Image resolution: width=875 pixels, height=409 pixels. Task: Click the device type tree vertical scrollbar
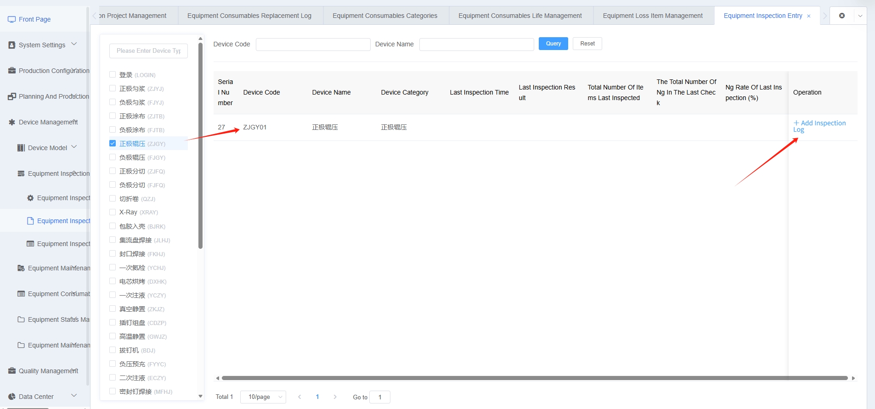click(x=200, y=146)
